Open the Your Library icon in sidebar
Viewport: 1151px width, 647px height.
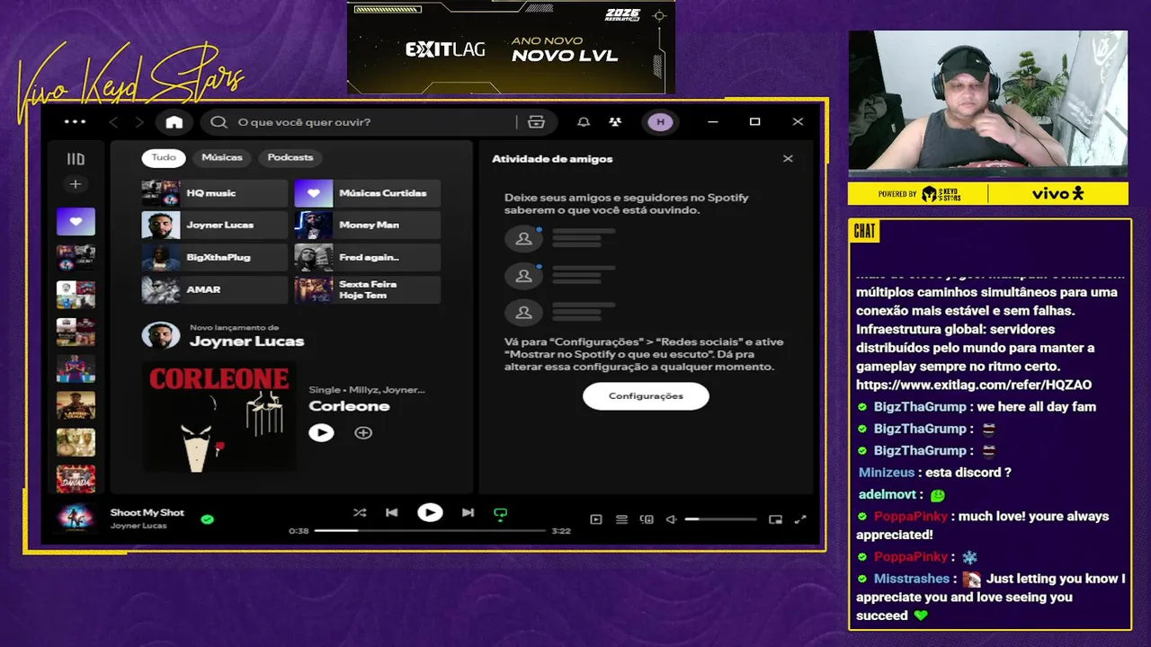76,159
